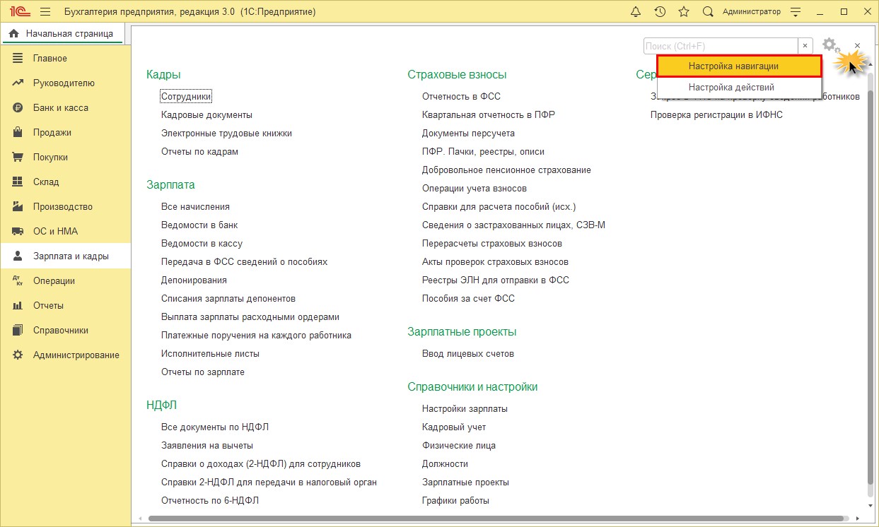This screenshot has width=879, height=527.
Task: Open the Администрирование section
Action: (x=76, y=355)
